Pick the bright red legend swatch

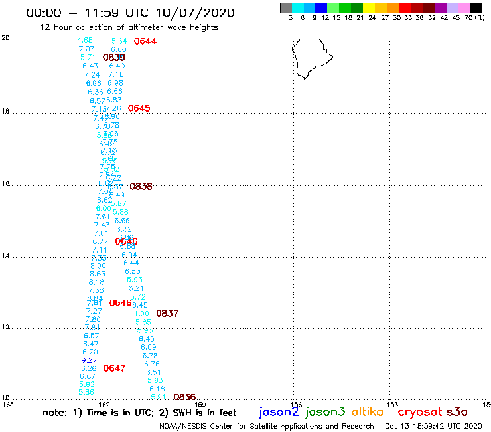click(x=404, y=8)
